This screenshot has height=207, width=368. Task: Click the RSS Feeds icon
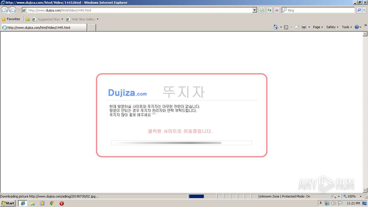[286, 27]
